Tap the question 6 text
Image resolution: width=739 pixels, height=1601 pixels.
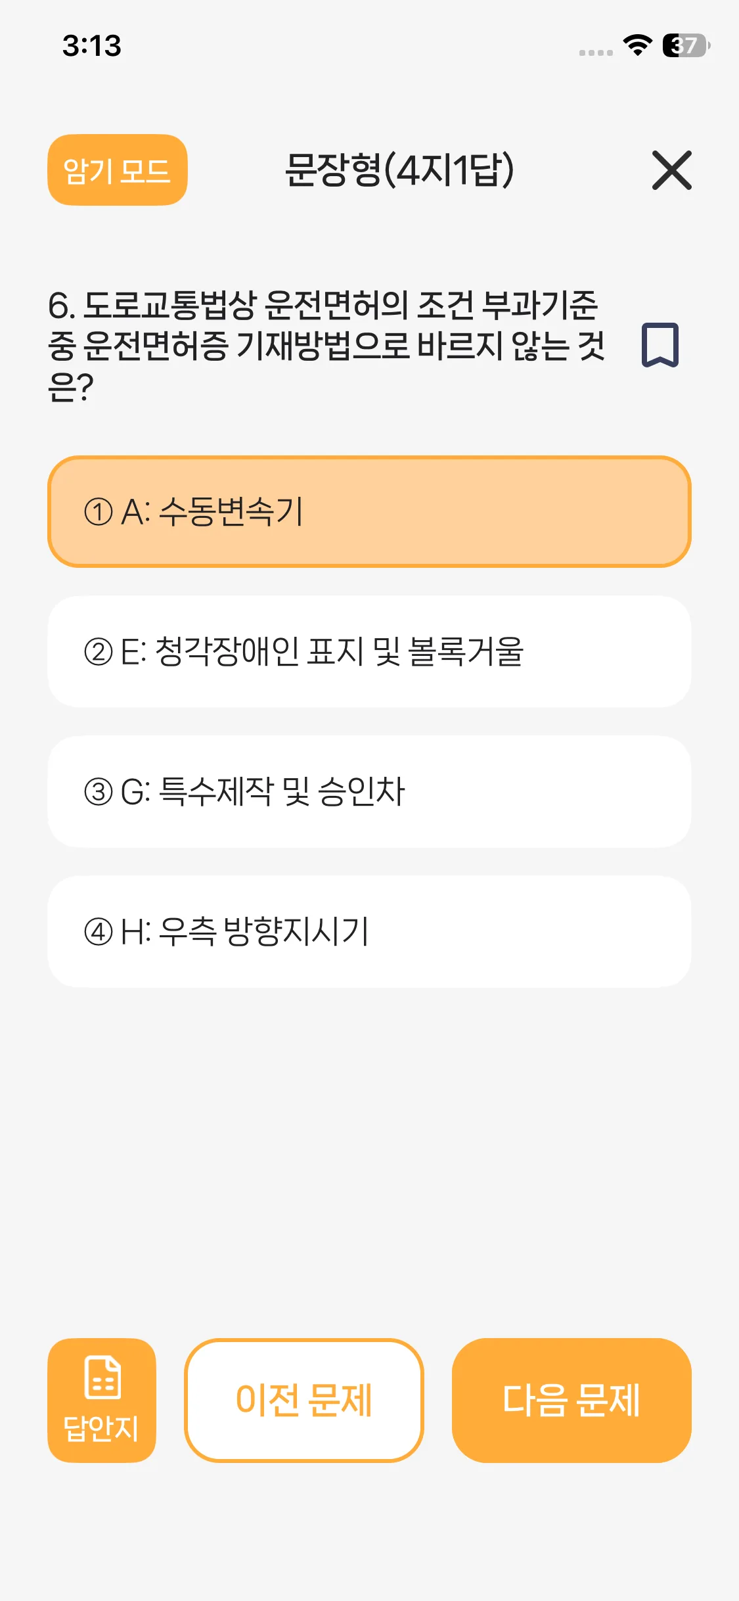(x=326, y=345)
